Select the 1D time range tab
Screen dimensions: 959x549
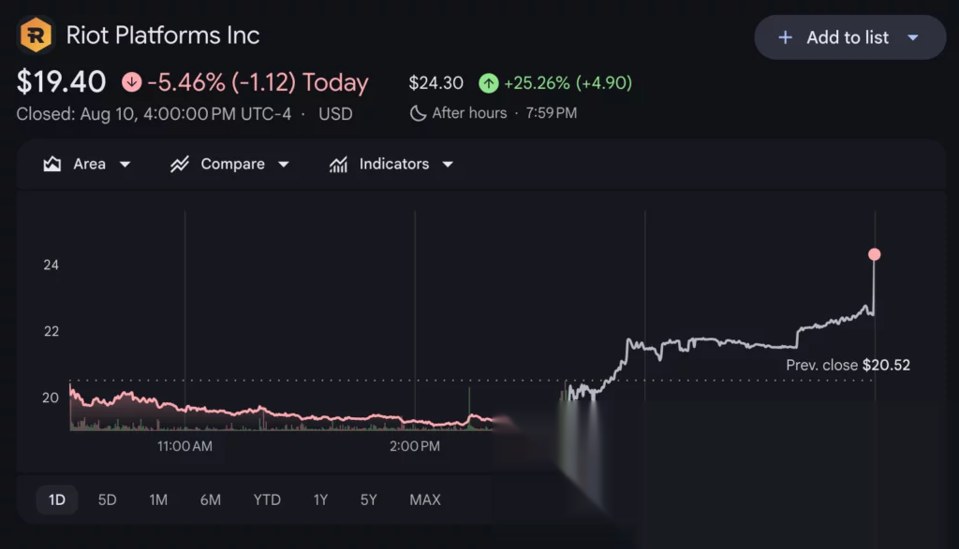click(x=57, y=499)
